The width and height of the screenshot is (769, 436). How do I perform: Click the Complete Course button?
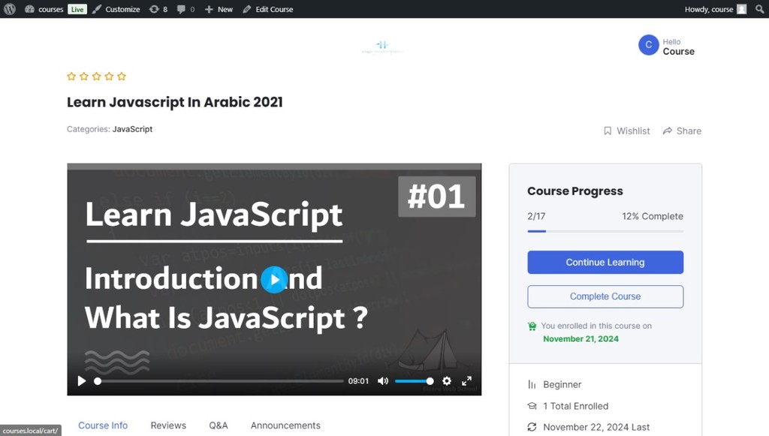(x=605, y=296)
